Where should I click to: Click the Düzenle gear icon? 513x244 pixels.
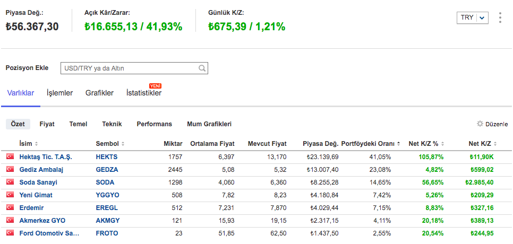pyautogui.click(x=480, y=124)
